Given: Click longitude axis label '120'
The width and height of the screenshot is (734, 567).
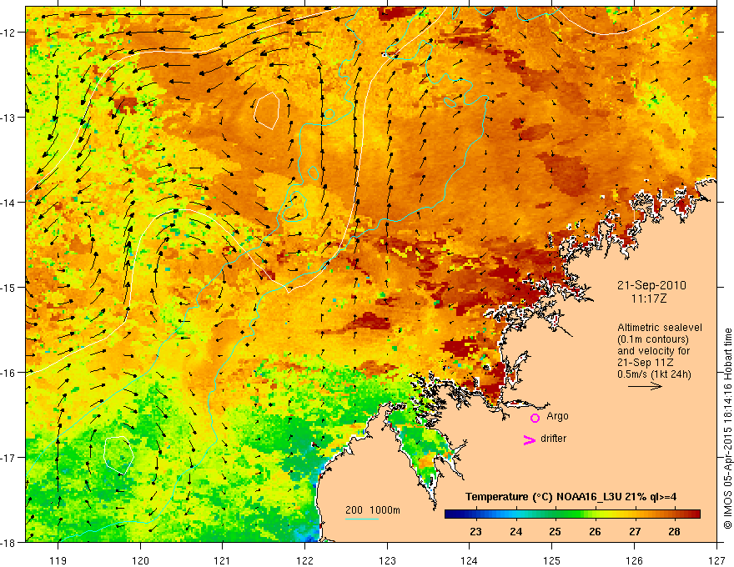Looking at the screenshot, I should (140, 561).
